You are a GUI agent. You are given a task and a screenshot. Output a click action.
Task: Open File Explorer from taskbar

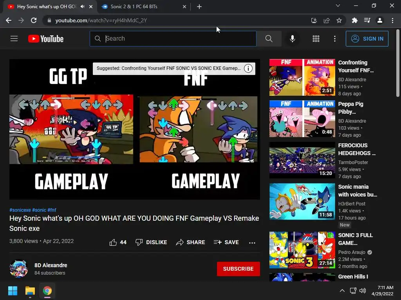pyautogui.click(x=30, y=291)
